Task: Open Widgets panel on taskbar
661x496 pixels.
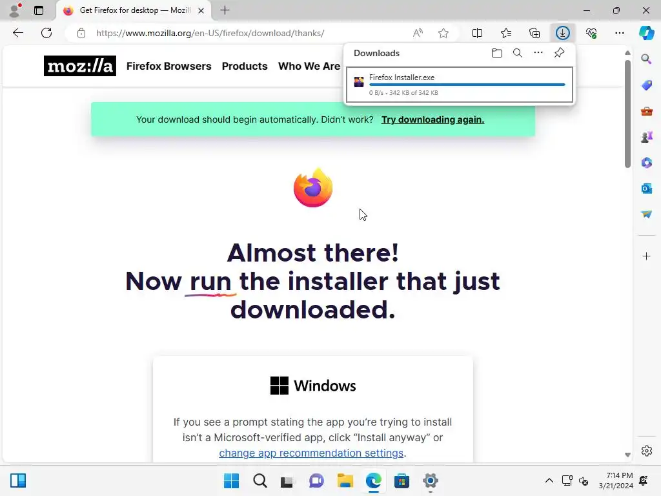Action: point(18,480)
